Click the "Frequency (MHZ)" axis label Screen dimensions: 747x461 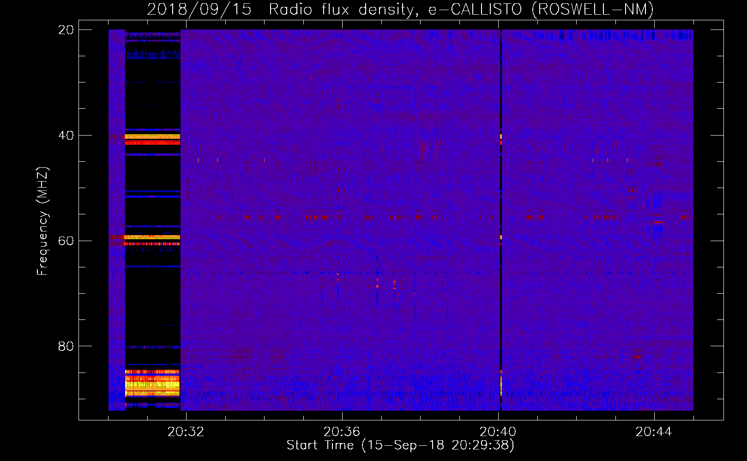point(42,221)
